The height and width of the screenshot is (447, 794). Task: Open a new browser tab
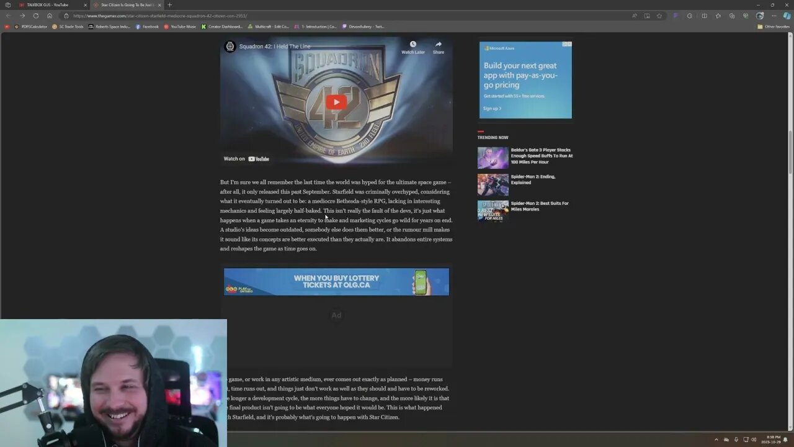coord(169,5)
